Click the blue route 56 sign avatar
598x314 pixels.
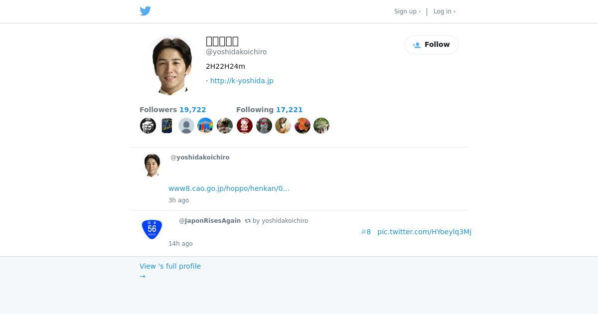[152, 229]
